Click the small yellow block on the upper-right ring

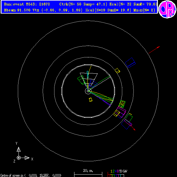pyautogui.click(x=117, y=71)
